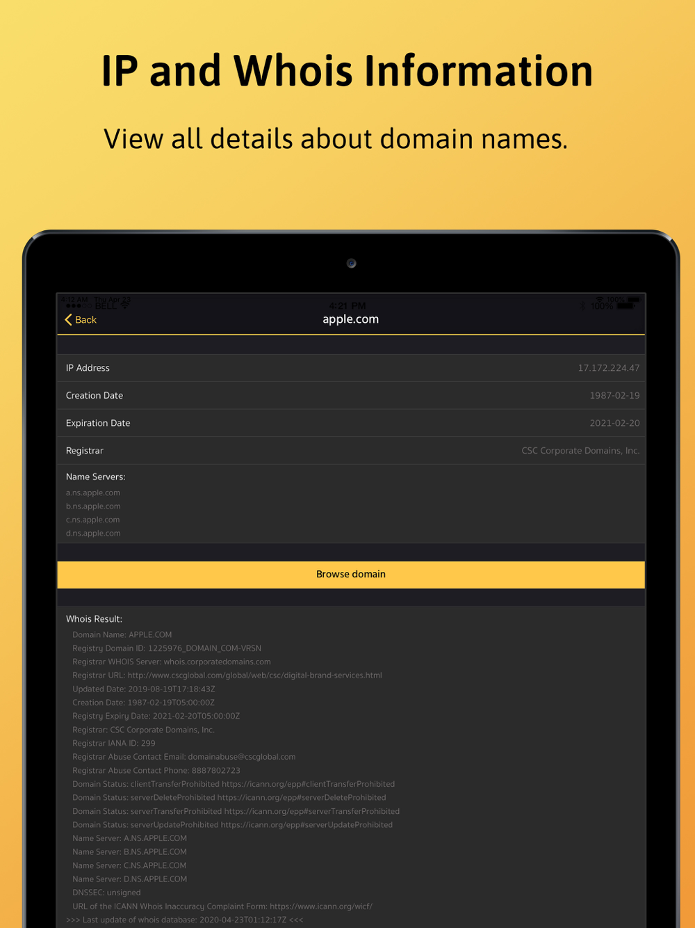The height and width of the screenshot is (928, 695).
Task: Select name server c.ns.apple.com
Action: point(93,520)
